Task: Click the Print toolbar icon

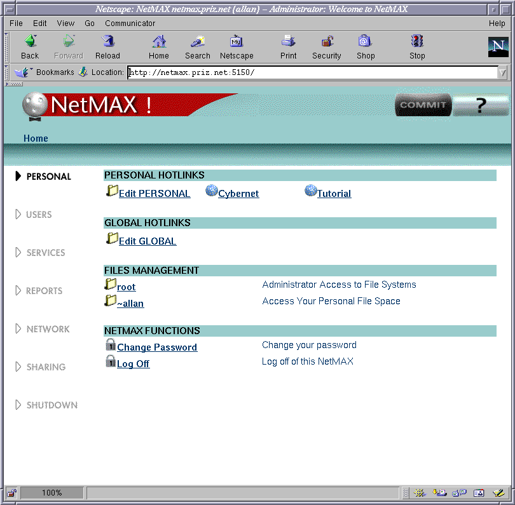Action: point(288,42)
